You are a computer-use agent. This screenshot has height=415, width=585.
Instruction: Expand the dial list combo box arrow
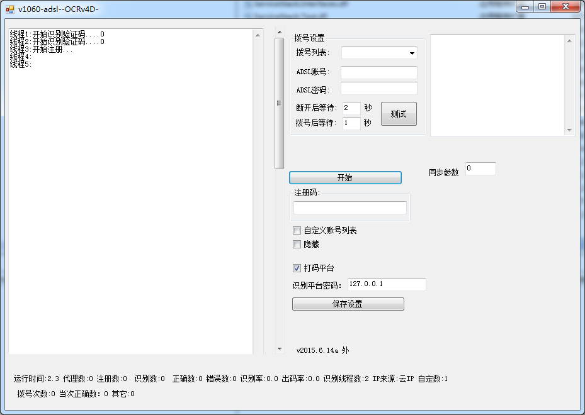click(412, 53)
